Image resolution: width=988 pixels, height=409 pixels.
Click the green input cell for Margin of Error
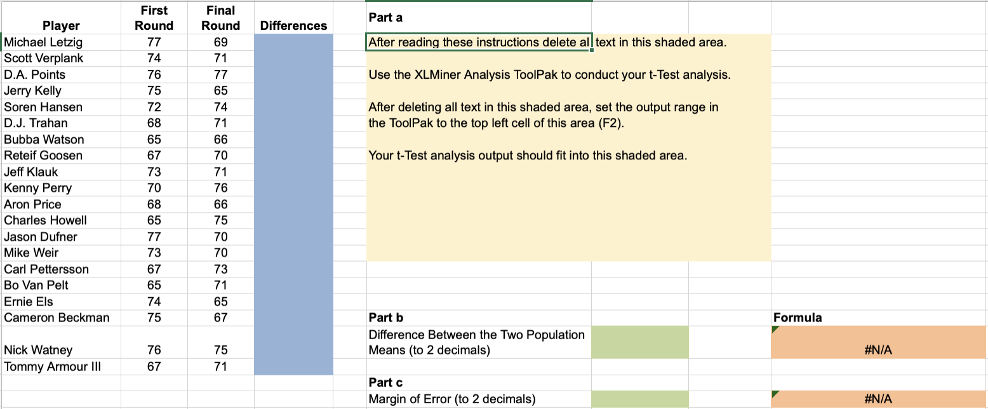tap(639, 399)
